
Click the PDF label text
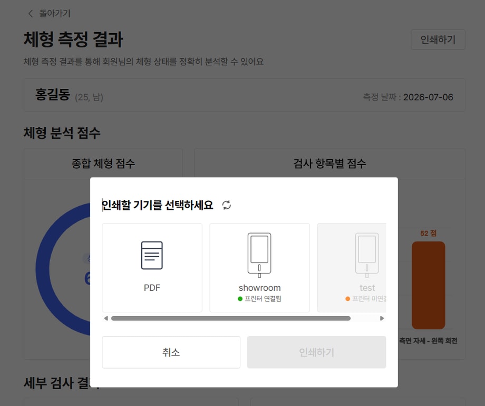[x=152, y=288]
